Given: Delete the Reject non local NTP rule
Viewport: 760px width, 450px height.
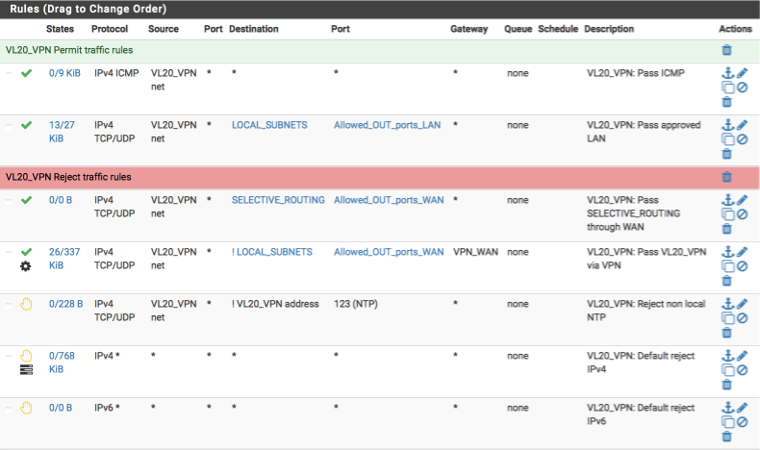Looking at the screenshot, I should (726, 333).
